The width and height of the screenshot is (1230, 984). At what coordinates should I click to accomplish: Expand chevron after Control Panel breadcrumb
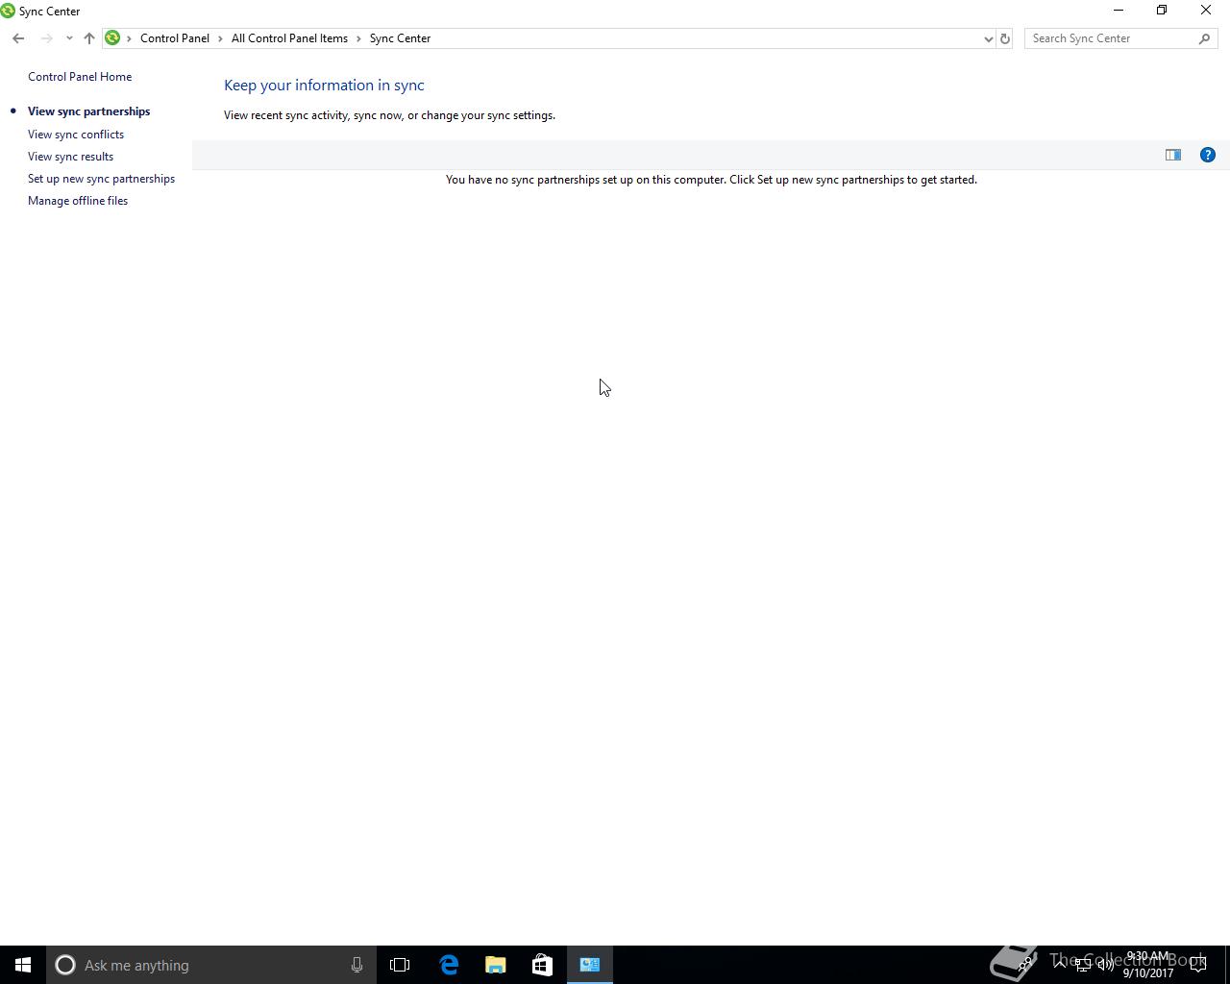tap(221, 38)
